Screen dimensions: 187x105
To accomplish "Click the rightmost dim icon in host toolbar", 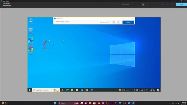I will (172, 5).
